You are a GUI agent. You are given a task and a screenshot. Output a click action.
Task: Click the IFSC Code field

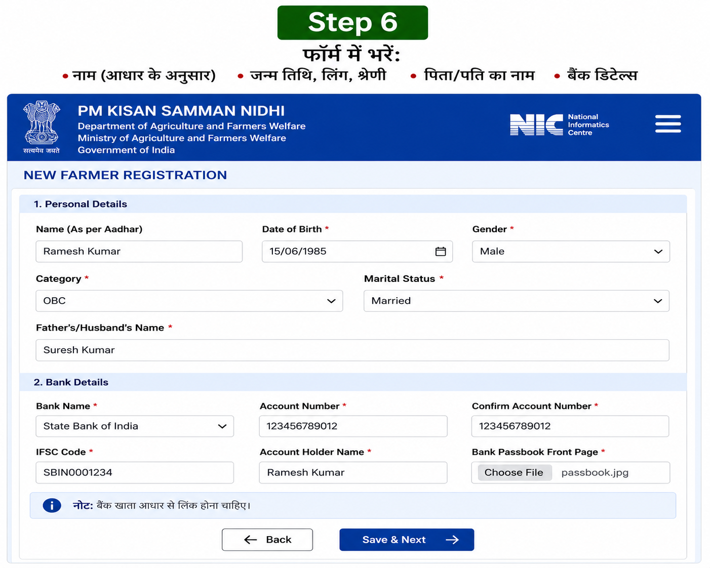pos(135,472)
